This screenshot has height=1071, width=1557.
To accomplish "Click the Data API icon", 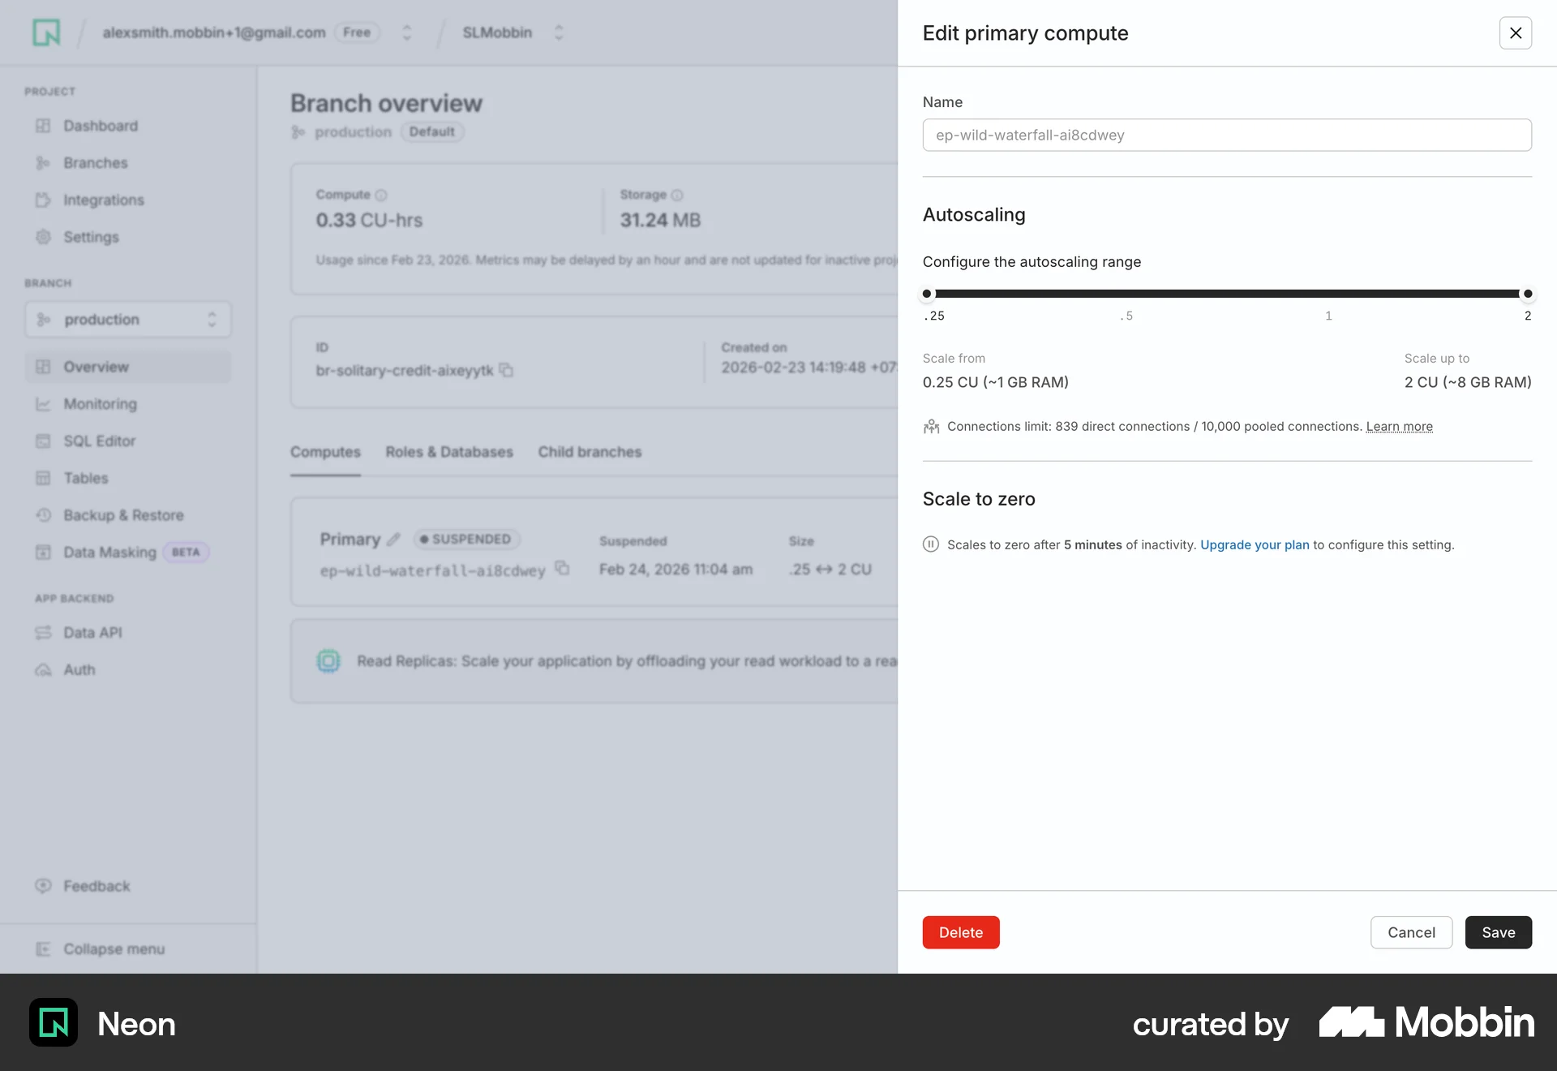I will point(43,633).
